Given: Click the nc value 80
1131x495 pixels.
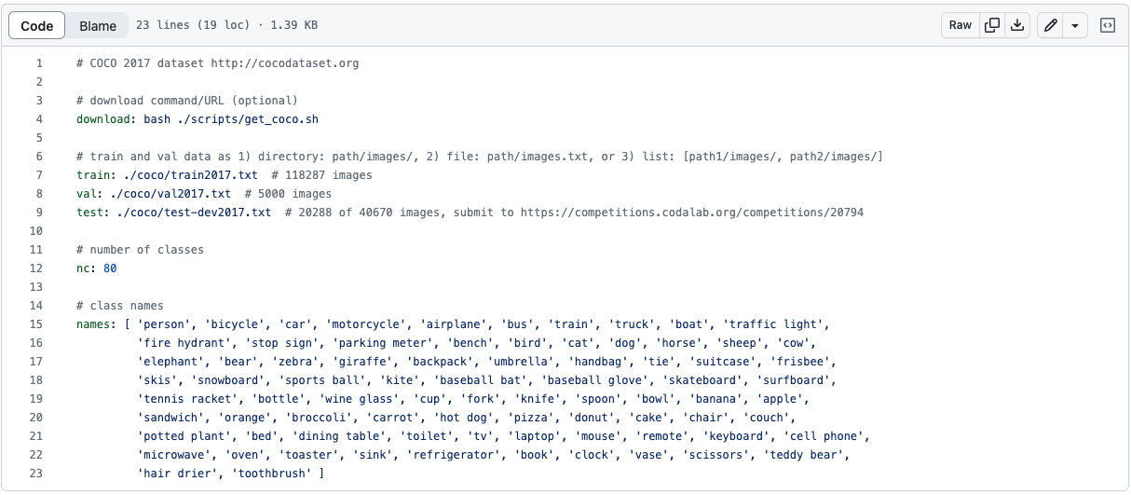Looking at the screenshot, I should [x=110, y=268].
